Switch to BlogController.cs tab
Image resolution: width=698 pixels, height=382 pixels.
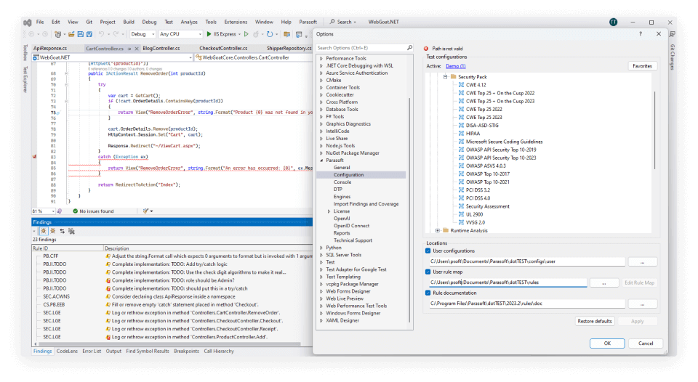(x=161, y=48)
